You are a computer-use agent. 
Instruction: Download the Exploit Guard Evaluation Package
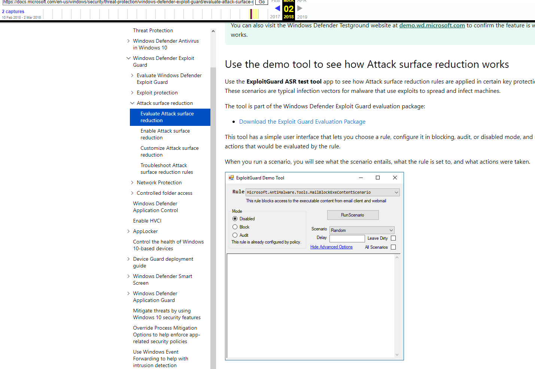[302, 122]
